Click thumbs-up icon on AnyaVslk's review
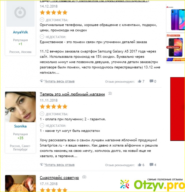Viewport: 185px width, 192px height. (139, 81)
